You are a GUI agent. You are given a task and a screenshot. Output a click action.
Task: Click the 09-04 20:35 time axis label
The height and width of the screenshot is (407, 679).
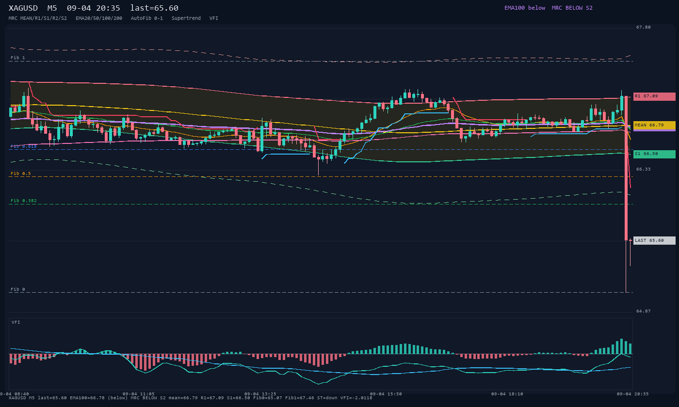(x=633, y=394)
